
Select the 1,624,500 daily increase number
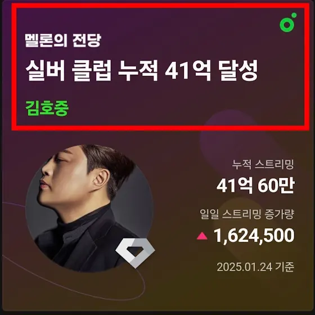click(254, 236)
